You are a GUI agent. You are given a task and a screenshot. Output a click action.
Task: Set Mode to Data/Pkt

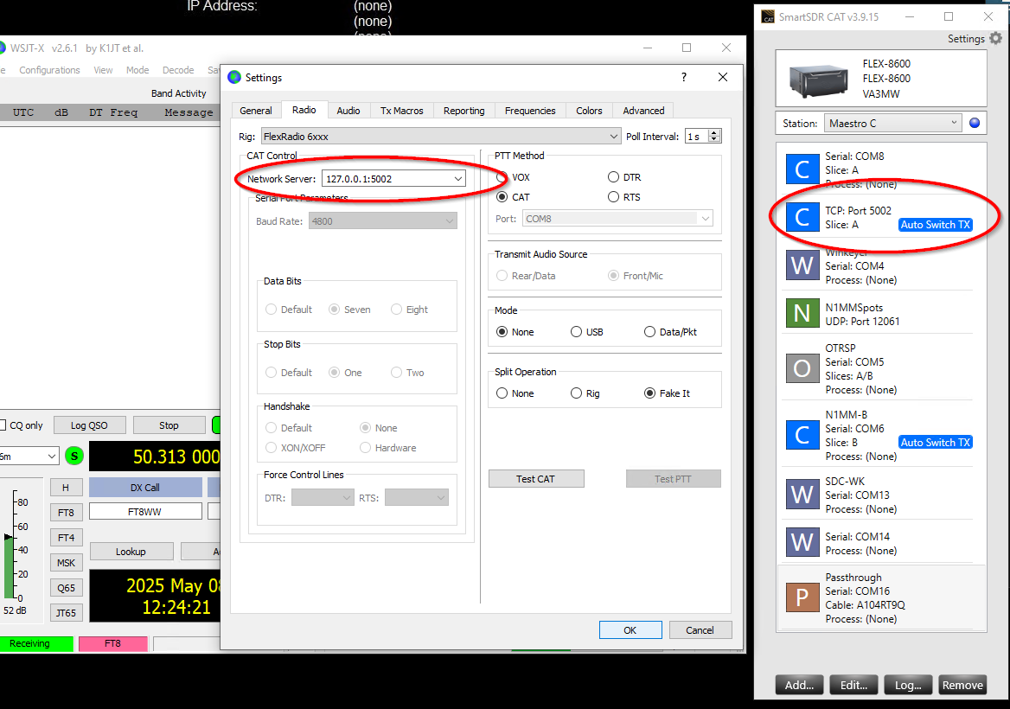coord(650,332)
